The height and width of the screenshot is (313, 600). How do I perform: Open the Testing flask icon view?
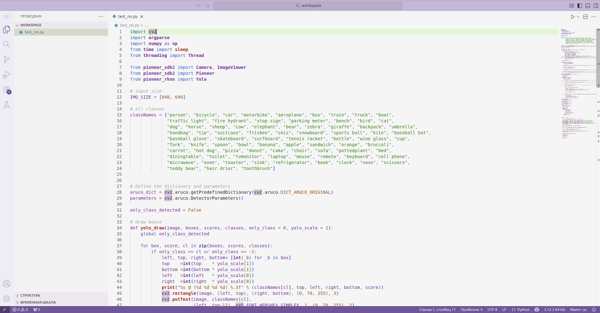pos(6,105)
